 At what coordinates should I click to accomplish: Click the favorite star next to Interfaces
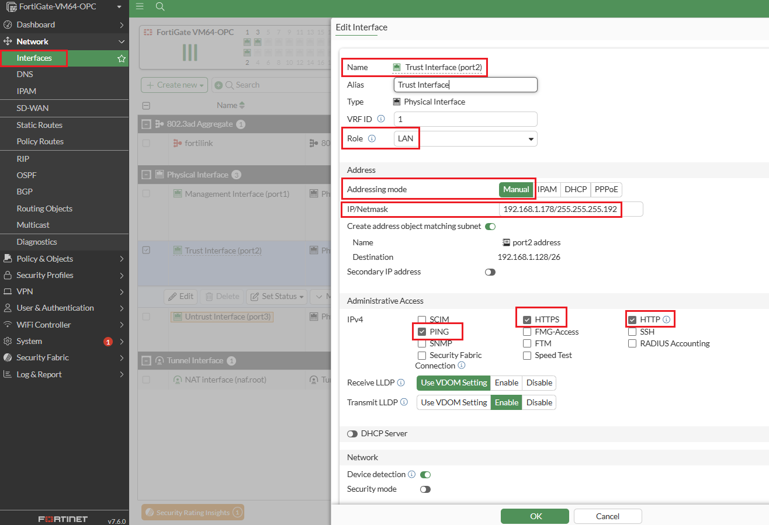click(x=122, y=58)
